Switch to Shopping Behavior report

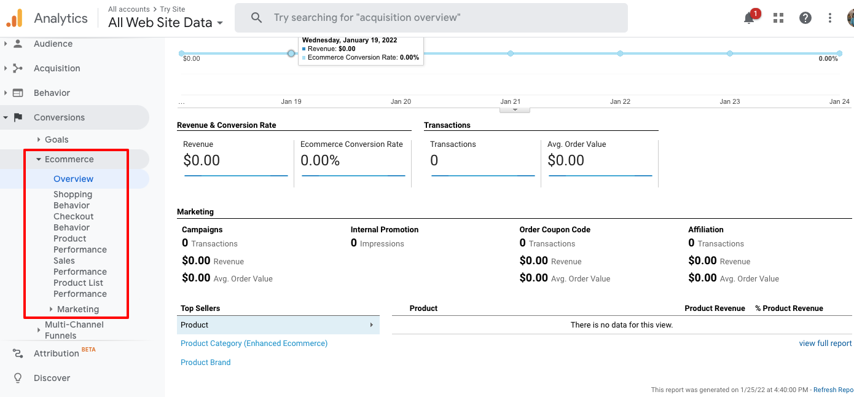[73, 199]
